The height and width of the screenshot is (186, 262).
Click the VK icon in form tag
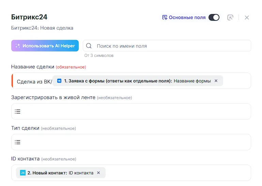click(x=59, y=81)
